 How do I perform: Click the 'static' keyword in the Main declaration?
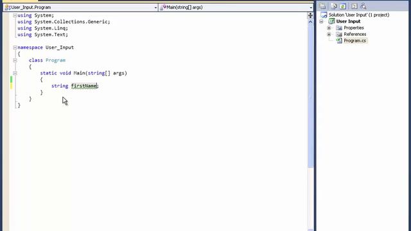point(49,73)
